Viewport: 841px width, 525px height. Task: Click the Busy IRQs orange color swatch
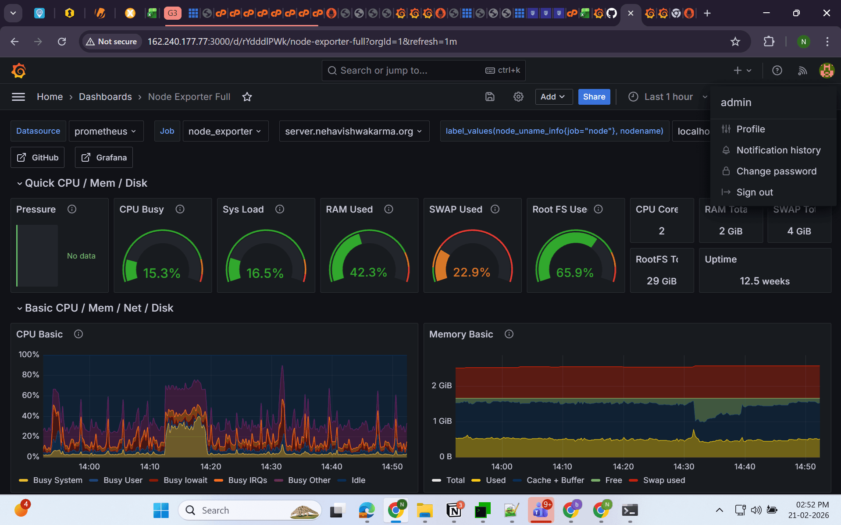pos(218,480)
